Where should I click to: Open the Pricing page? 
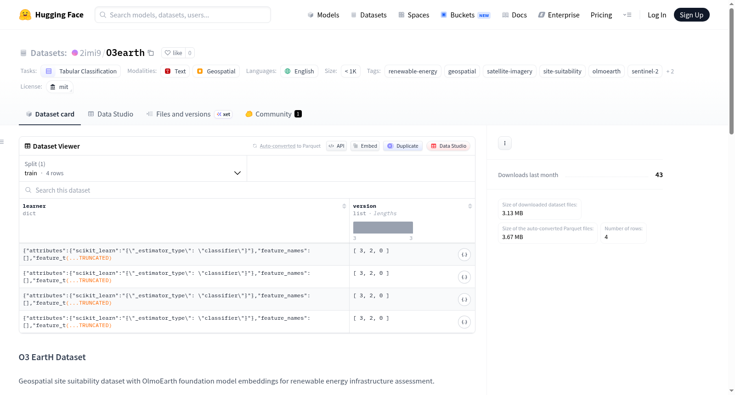point(601,15)
